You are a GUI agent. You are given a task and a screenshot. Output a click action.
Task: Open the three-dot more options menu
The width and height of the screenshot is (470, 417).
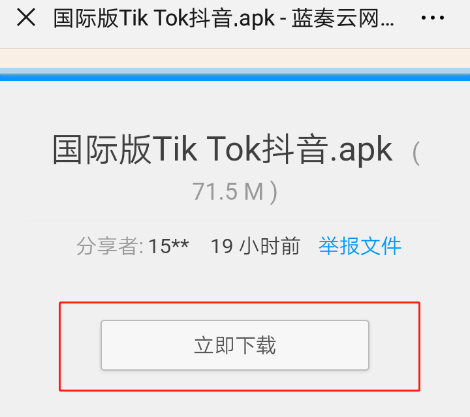(432, 18)
